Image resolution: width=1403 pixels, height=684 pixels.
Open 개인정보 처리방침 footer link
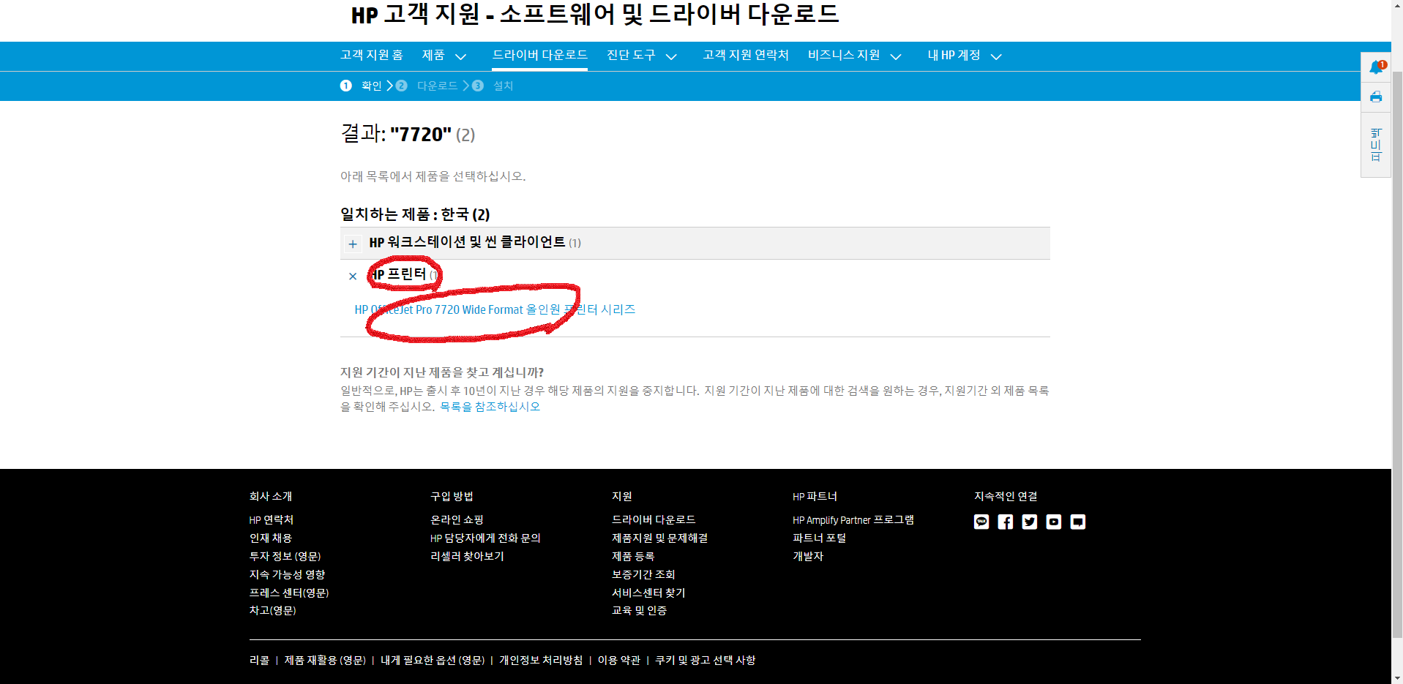(541, 661)
